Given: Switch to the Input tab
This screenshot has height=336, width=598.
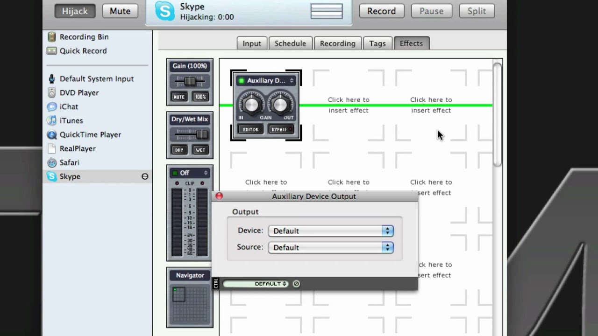Looking at the screenshot, I should click(x=252, y=43).
